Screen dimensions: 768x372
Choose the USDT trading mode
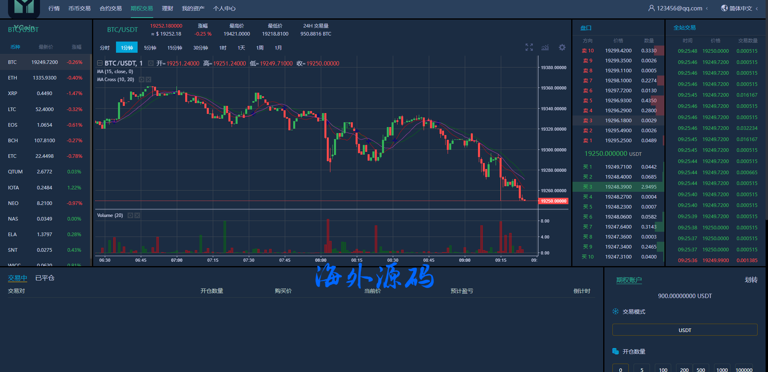point(684,330)
